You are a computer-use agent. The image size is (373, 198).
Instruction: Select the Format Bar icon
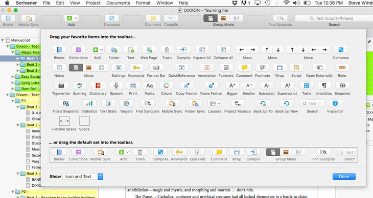tap(156, 68)
